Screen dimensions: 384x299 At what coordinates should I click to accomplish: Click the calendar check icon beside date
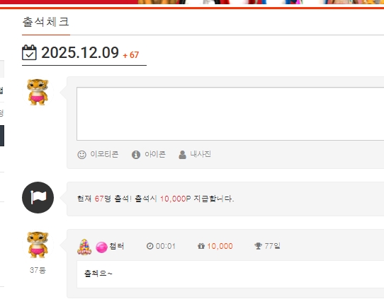[x=29, y=52]
